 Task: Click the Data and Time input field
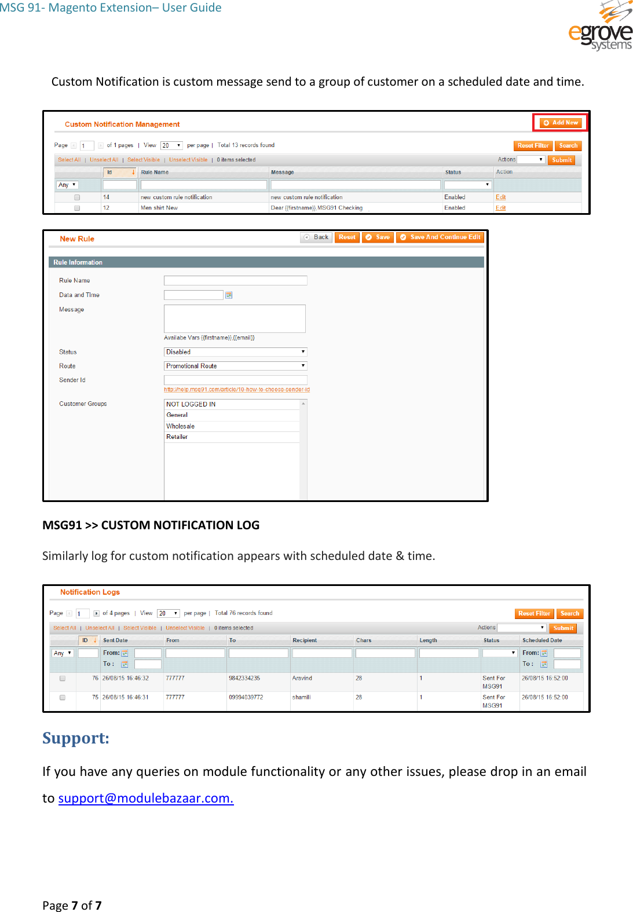193,295
